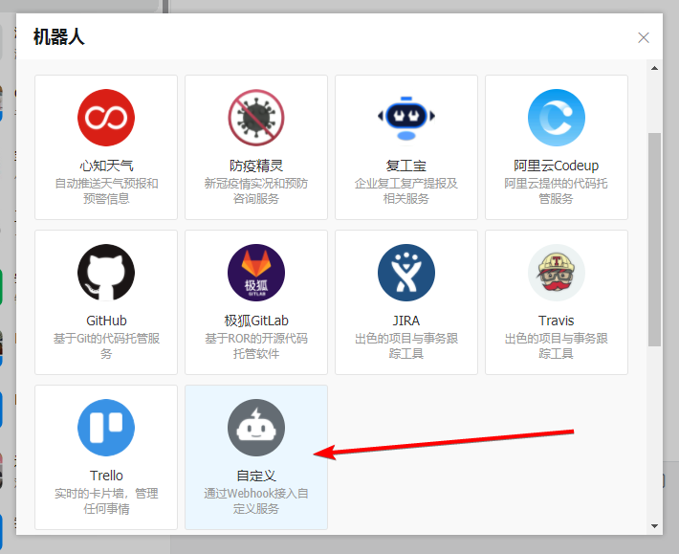Click description 企业复工复产提报及相关服务

(x=406, y=191)
